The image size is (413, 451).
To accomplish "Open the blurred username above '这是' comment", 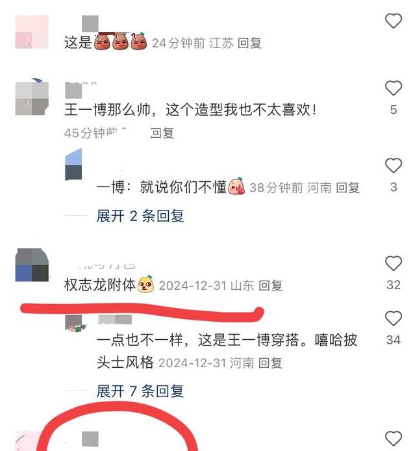I will tap(90, 23).
